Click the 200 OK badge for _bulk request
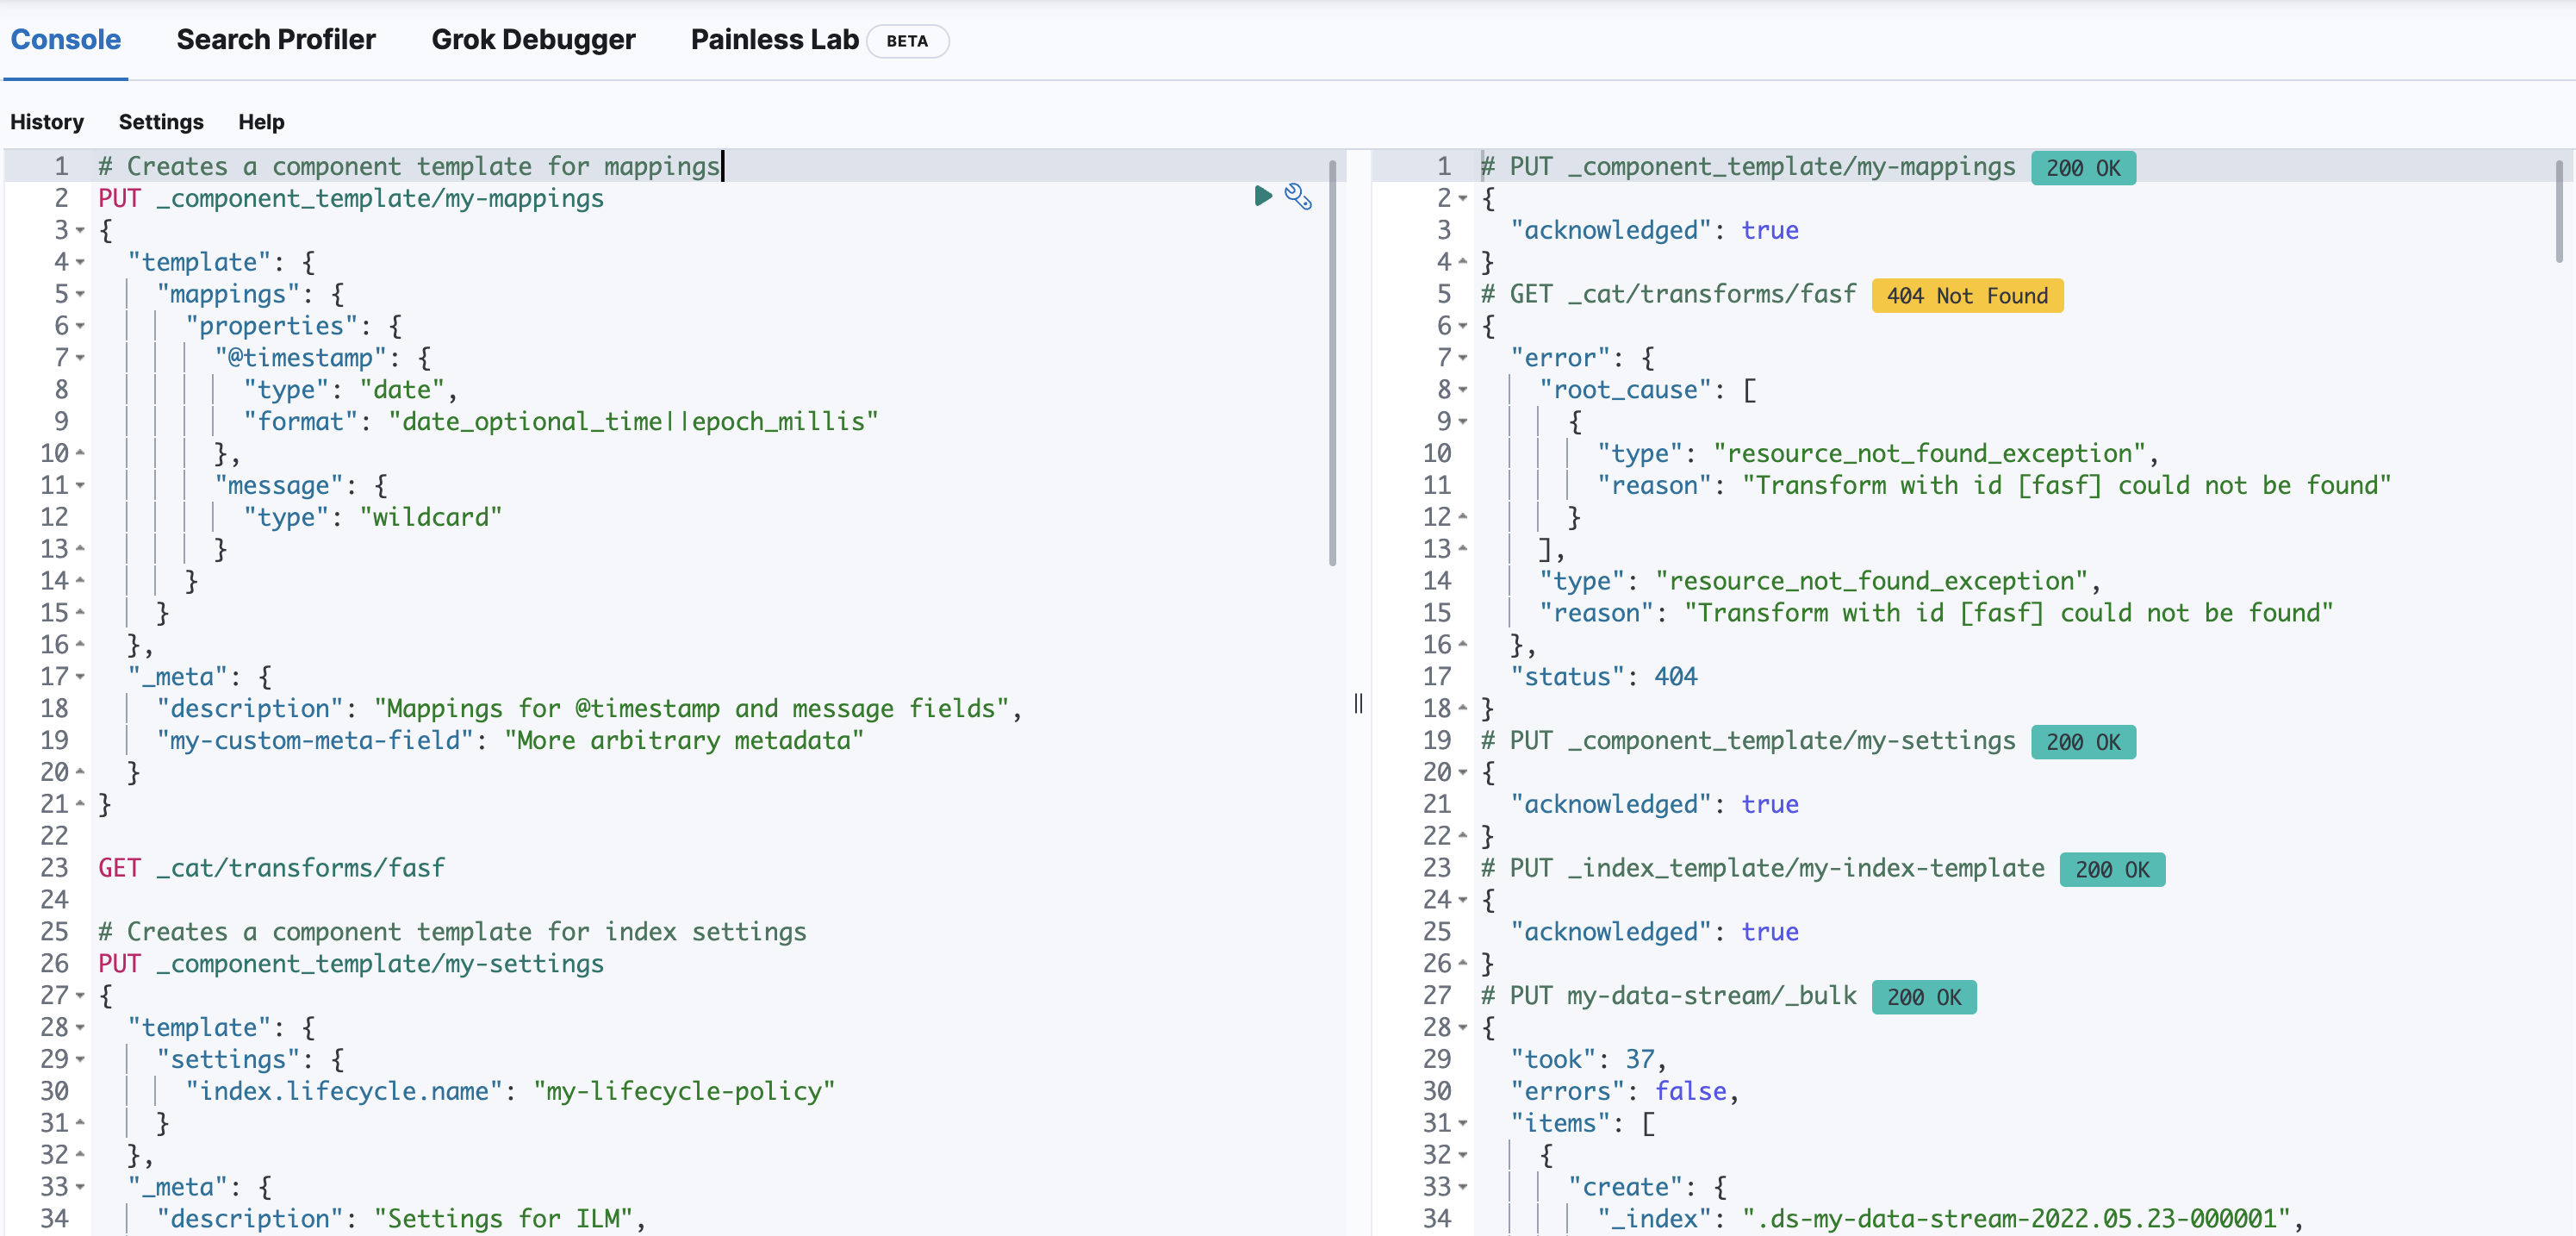This screenshot has width=2576, height=1236. click(1923, 996)
